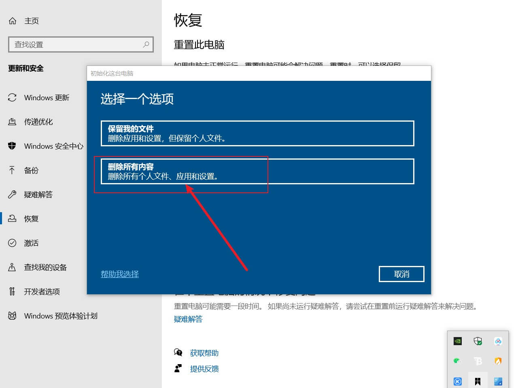Open 获取帮助 link
The height and width of the screenshot is (388, 518).
204,353
